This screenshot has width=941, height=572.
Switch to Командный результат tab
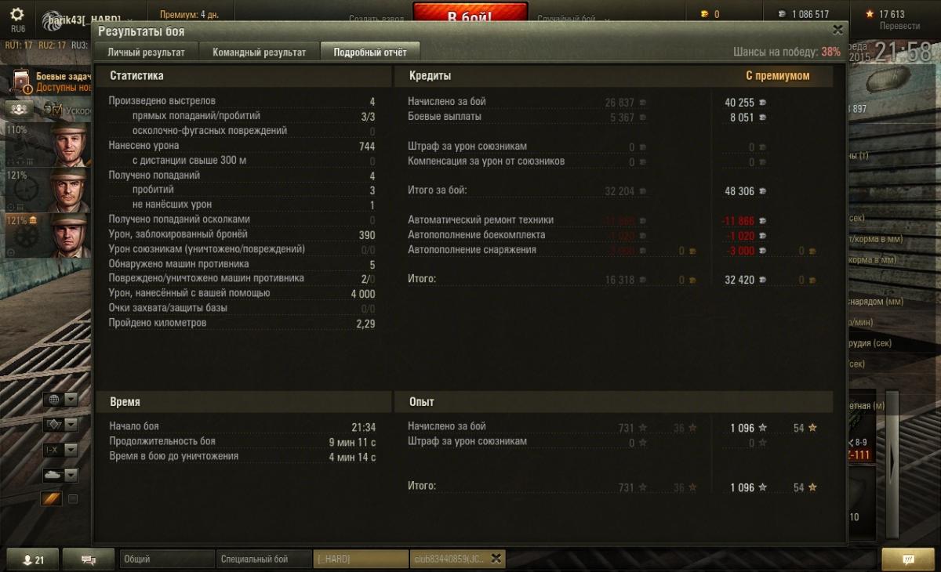click(x=259, y=52)
